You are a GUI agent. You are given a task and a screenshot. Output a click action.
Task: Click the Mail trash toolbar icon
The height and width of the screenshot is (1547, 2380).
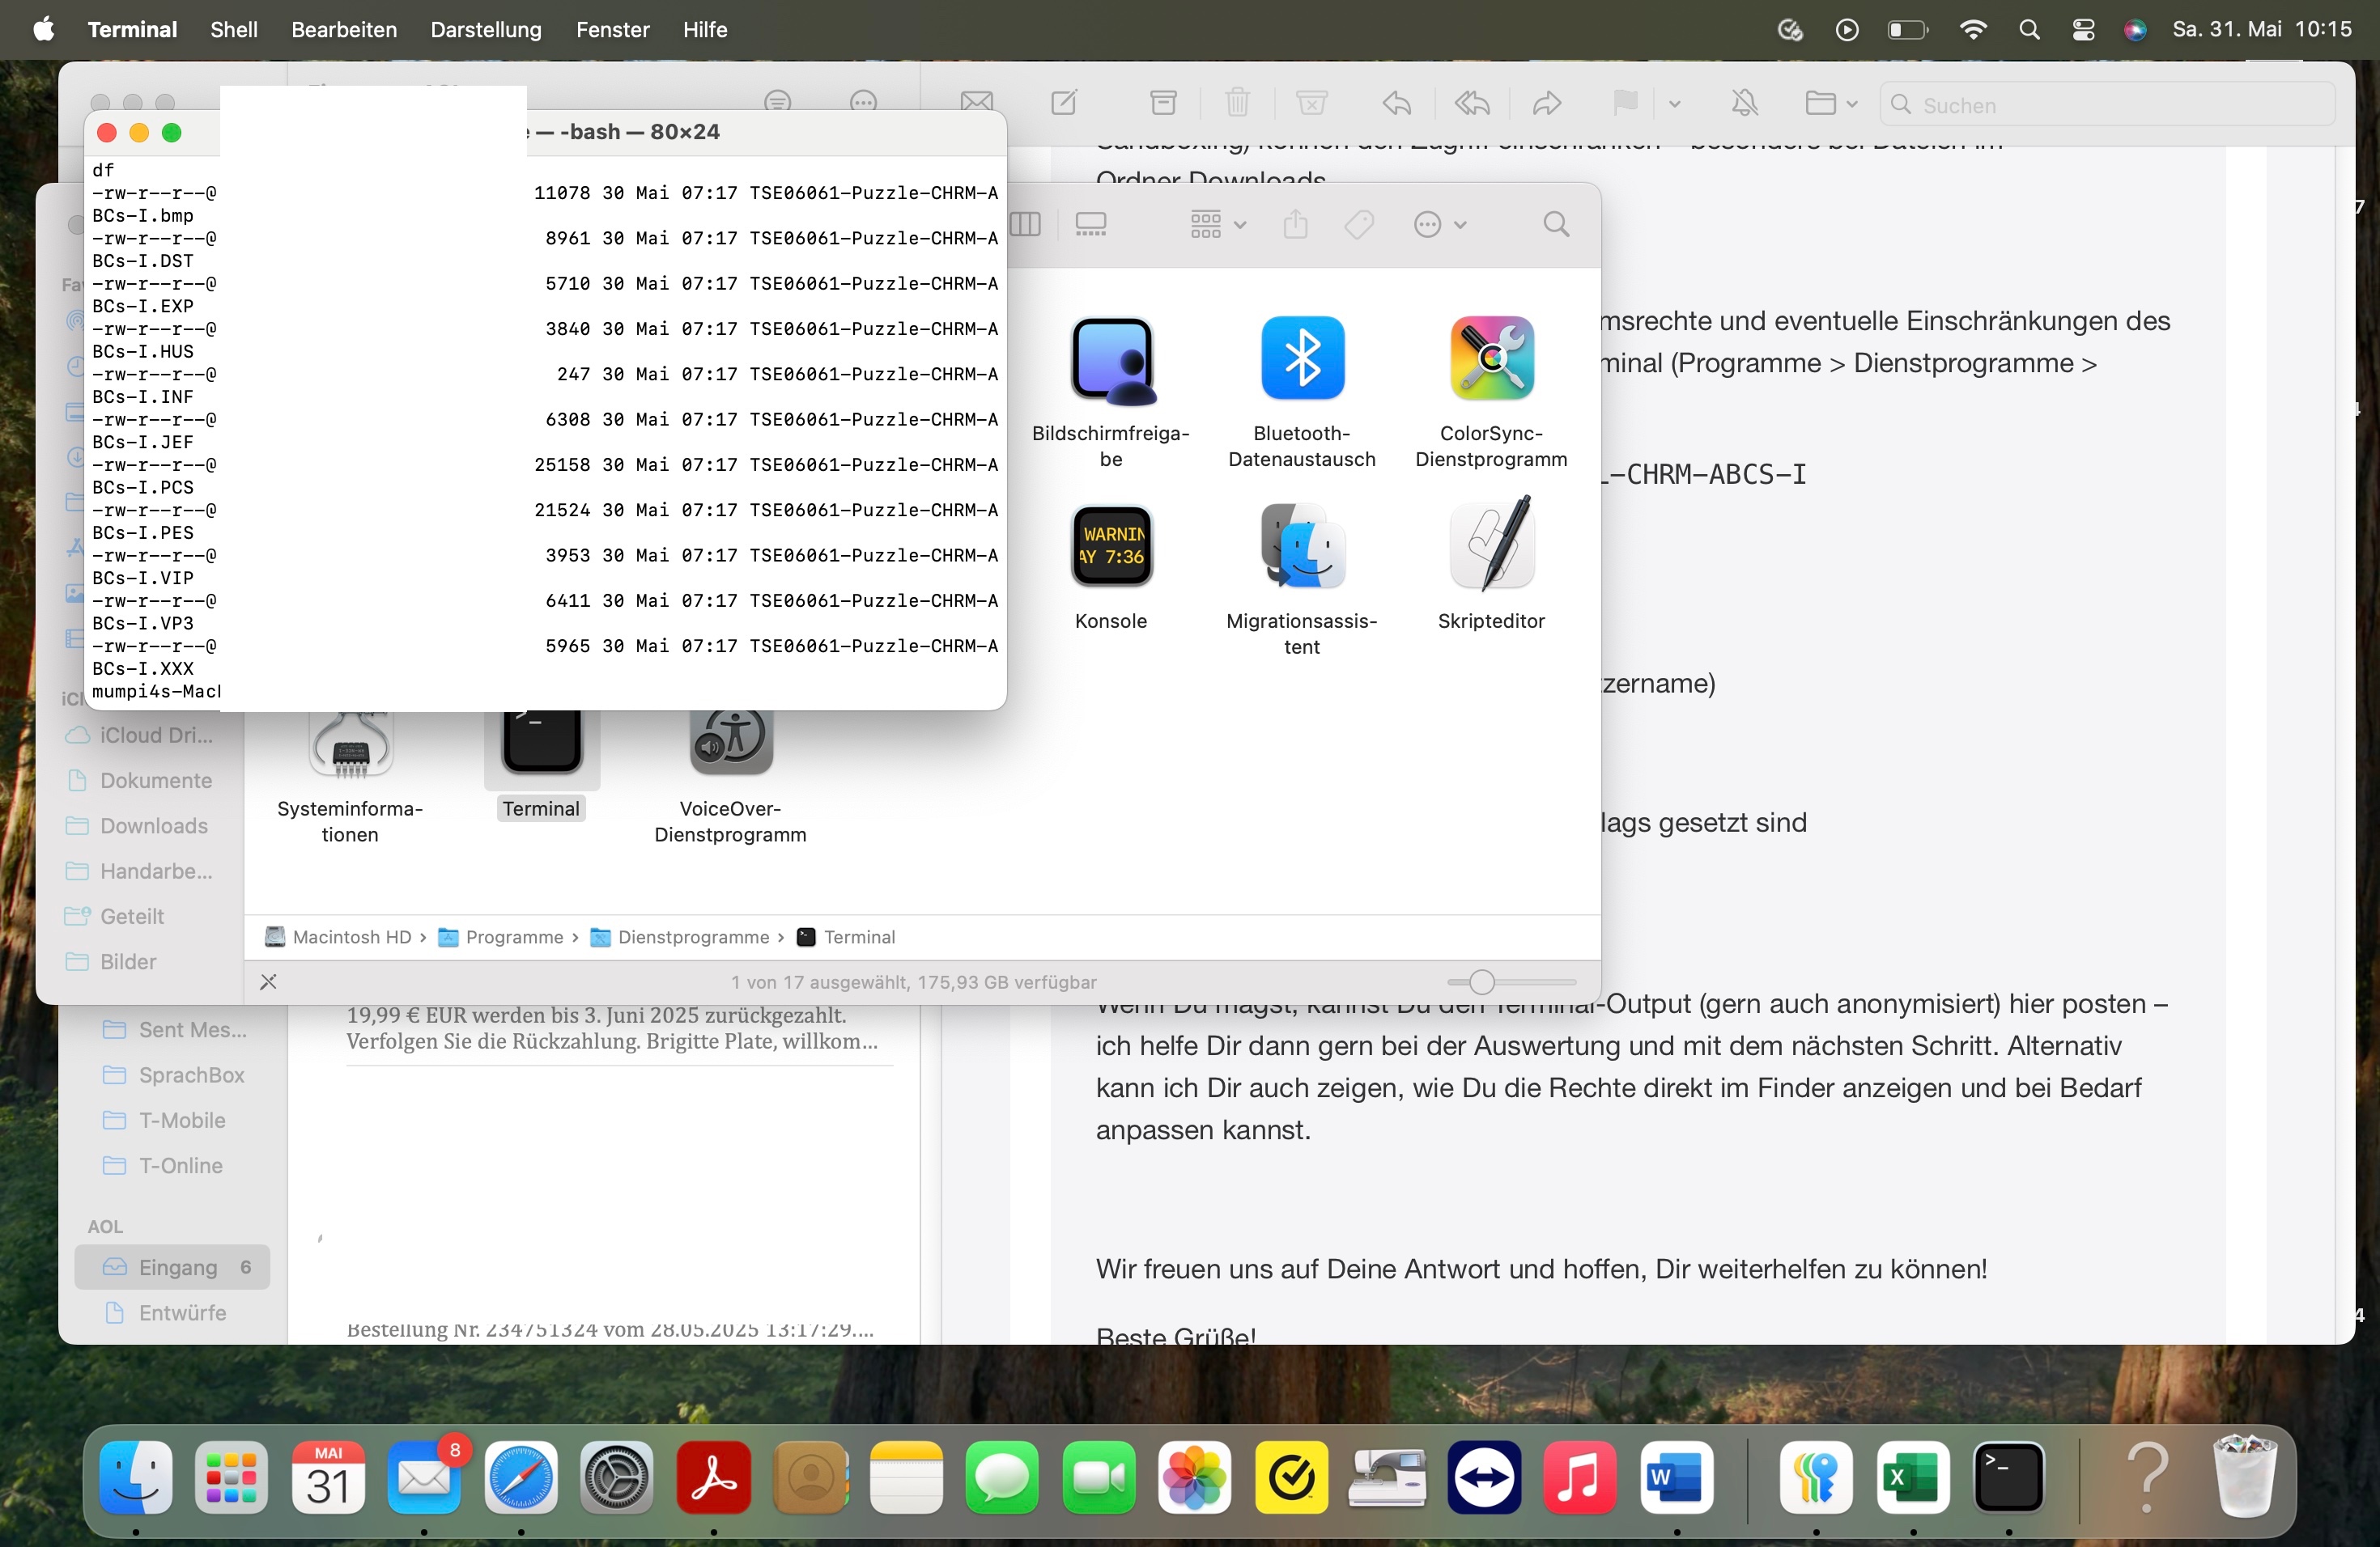tap(1237, 103)
